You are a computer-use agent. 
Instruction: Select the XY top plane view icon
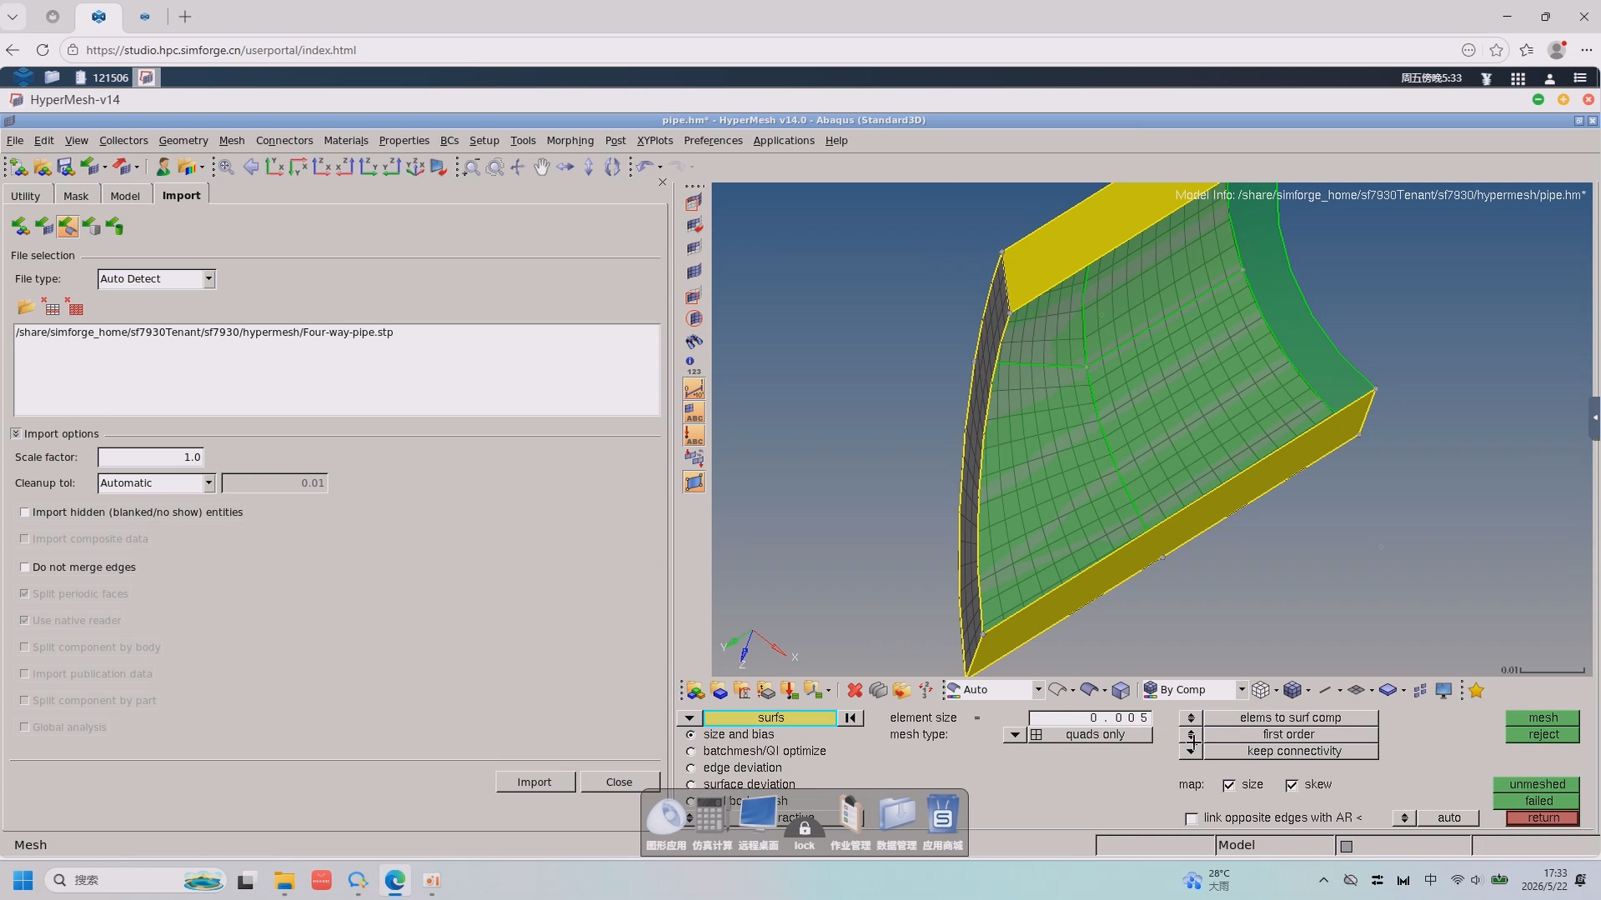tap(275, 167)
